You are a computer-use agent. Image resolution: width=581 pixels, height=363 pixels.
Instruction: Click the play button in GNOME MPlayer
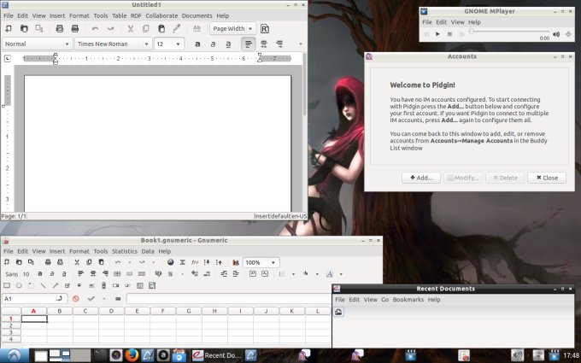437,34
